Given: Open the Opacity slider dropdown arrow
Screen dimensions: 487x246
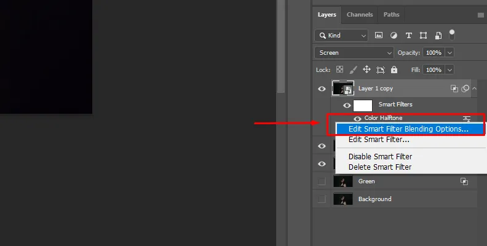Looking at the screenshot, I should point(449,53).
